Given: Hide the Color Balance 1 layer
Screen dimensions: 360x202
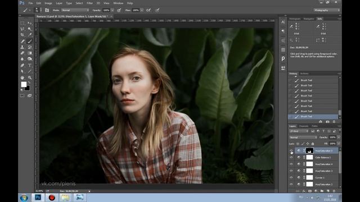Looking at the screenshot, I should 291,157.
